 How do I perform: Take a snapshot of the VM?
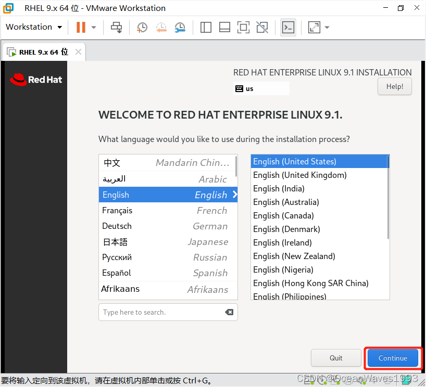(x=142, y=27)
